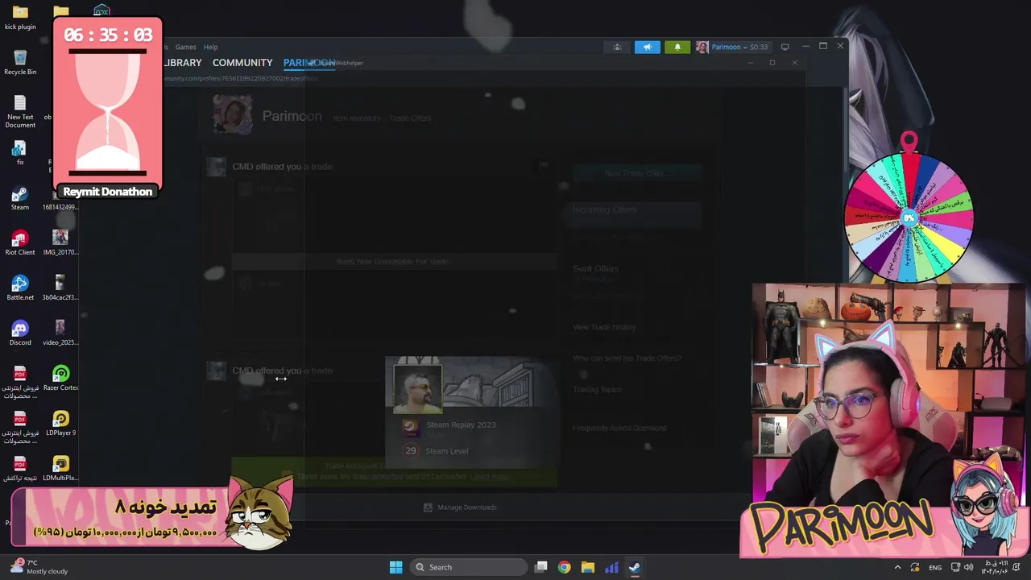1031x580 pixels.
Task: Open the kick plugin folder on desktop
Action: pyautogui.click(x=20, y=18)
